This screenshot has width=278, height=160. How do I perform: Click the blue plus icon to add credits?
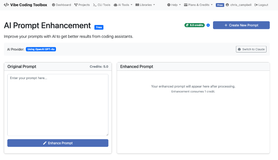pyautogui.click(x=208, y=25)
